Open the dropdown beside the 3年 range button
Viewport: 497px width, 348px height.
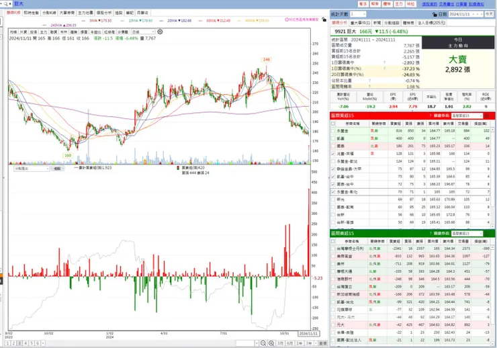coord(316,343)
